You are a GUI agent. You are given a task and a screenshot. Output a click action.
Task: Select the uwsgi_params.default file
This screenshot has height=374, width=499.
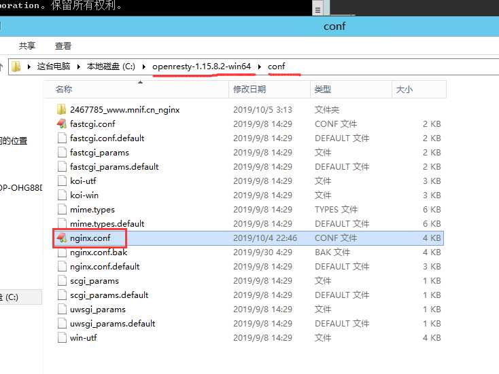pos(112,324)
